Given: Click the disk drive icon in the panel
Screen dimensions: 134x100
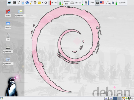Looking at the screenshot, I should pyautogui.click(x=72, y=3).
